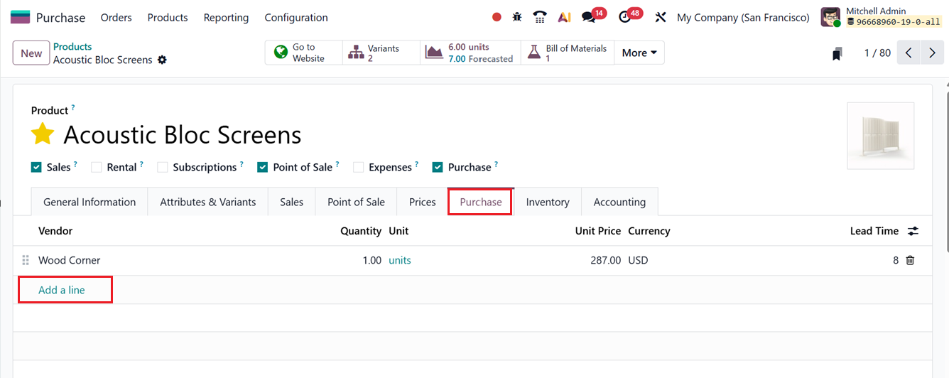This screenshot has height=378, width=949.
Task: Uncheck the Point of Sale checkbox
Action: (x=263, y=168)
